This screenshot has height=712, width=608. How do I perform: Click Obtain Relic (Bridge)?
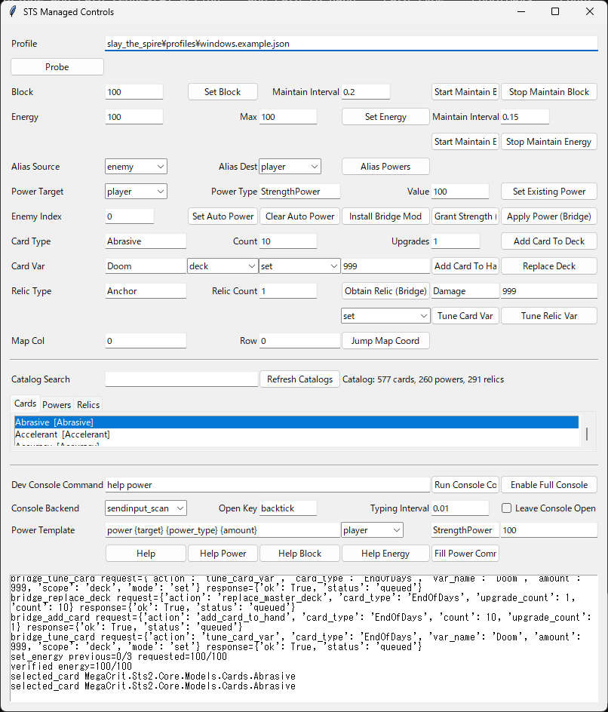[x=385, y=291]
